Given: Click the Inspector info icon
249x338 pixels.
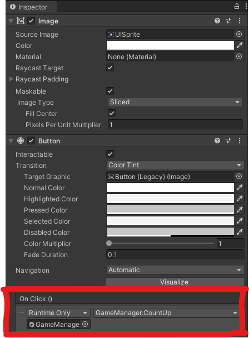Looking at the screenshot, I should pyautogui.click(x=13, y=7).
